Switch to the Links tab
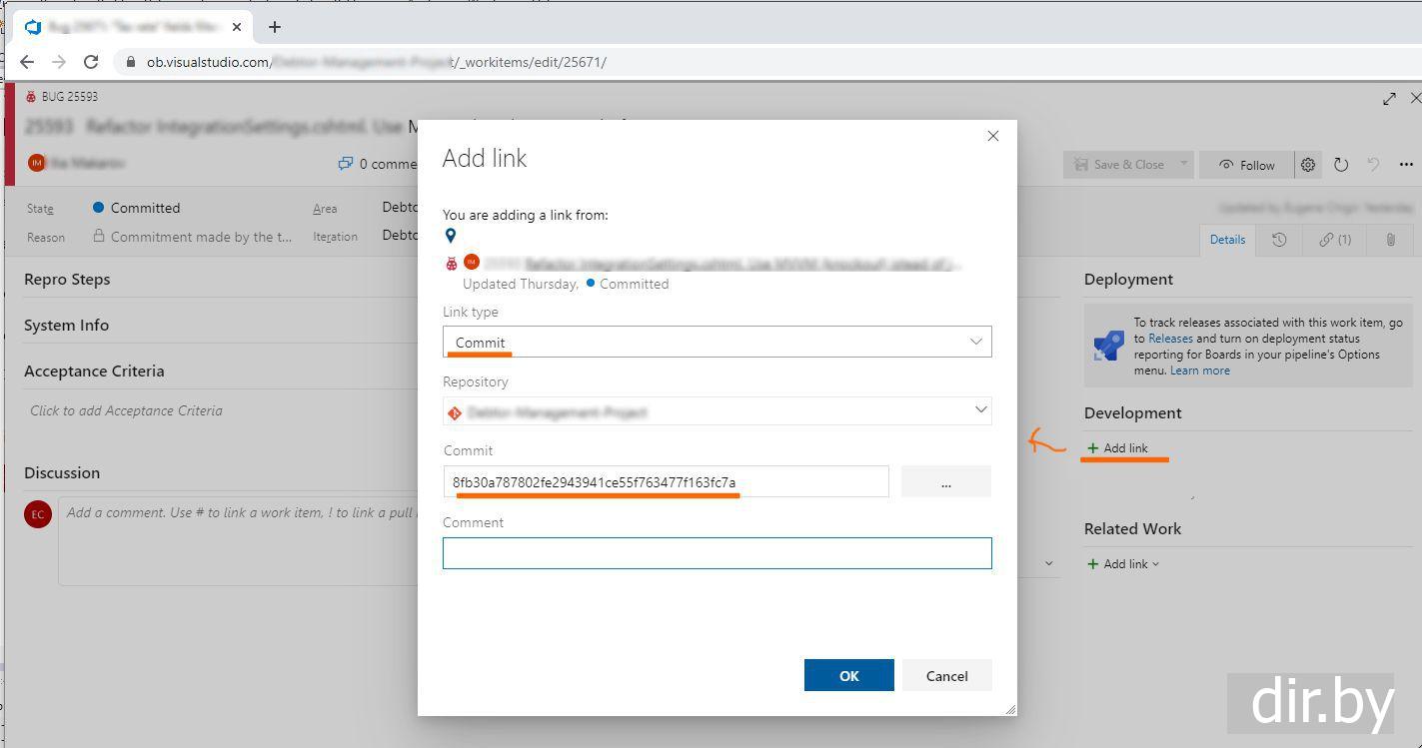 1335,240
